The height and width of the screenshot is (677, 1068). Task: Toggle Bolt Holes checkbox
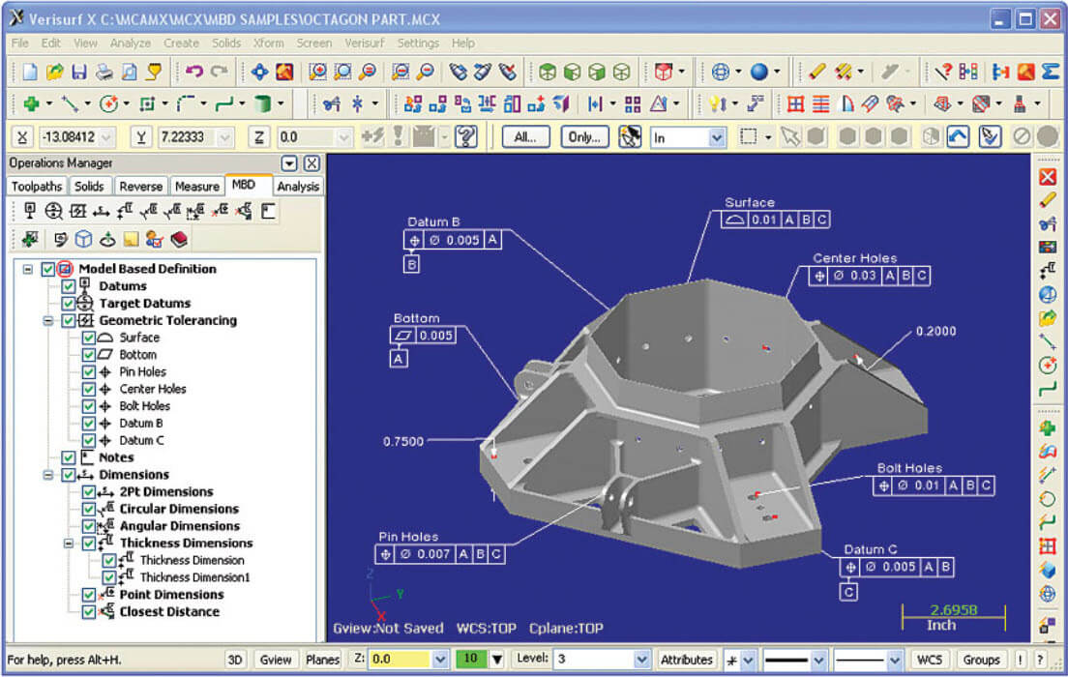(89, 406)
